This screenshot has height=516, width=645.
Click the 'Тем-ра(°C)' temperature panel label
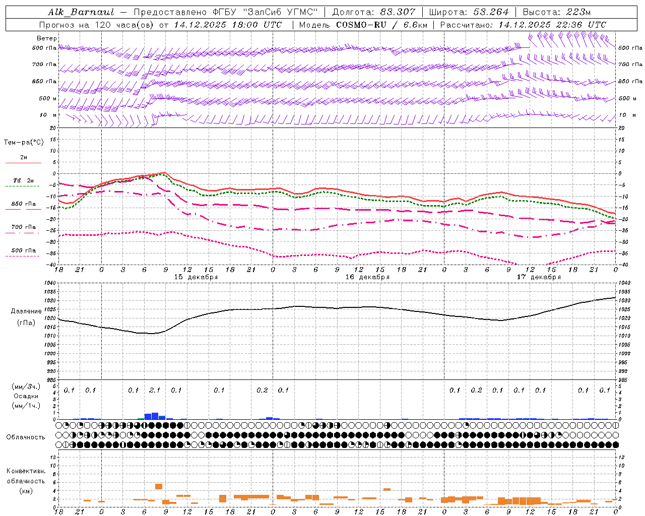pos(24,143)
